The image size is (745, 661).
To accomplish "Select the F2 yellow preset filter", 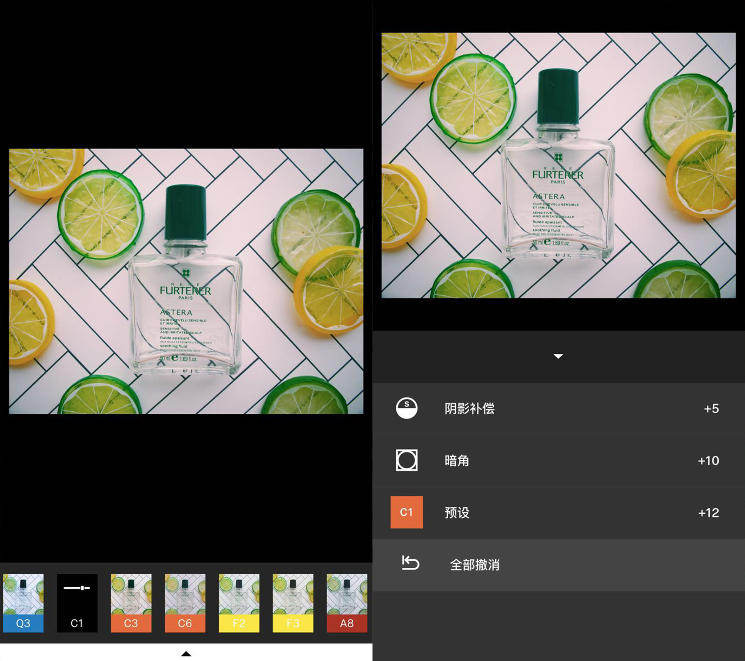I will coord(239,603).
